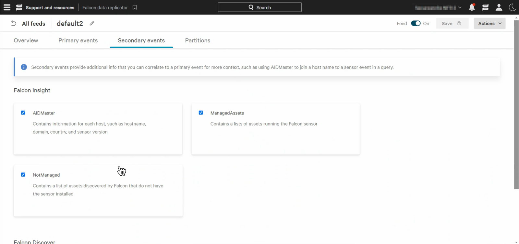Image resolution: width=519 pixels, height=244 pixels.
Task: Turn off the Feed toggle switch
Action: point(416,23)
